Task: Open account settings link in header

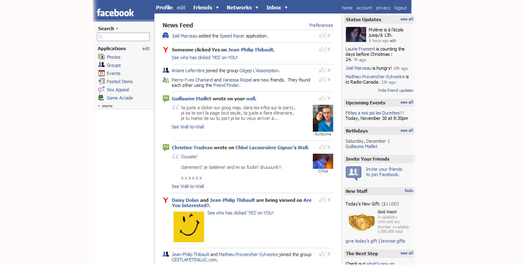Action: [364, 8]
